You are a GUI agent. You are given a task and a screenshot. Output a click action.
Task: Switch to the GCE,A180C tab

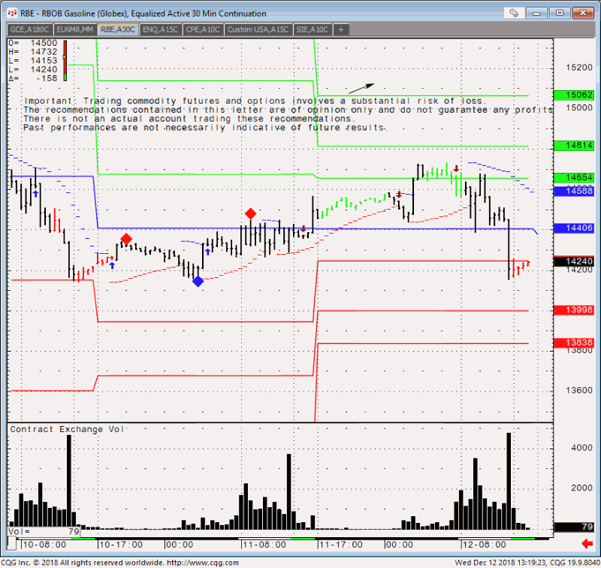click(x=29, y=29)
